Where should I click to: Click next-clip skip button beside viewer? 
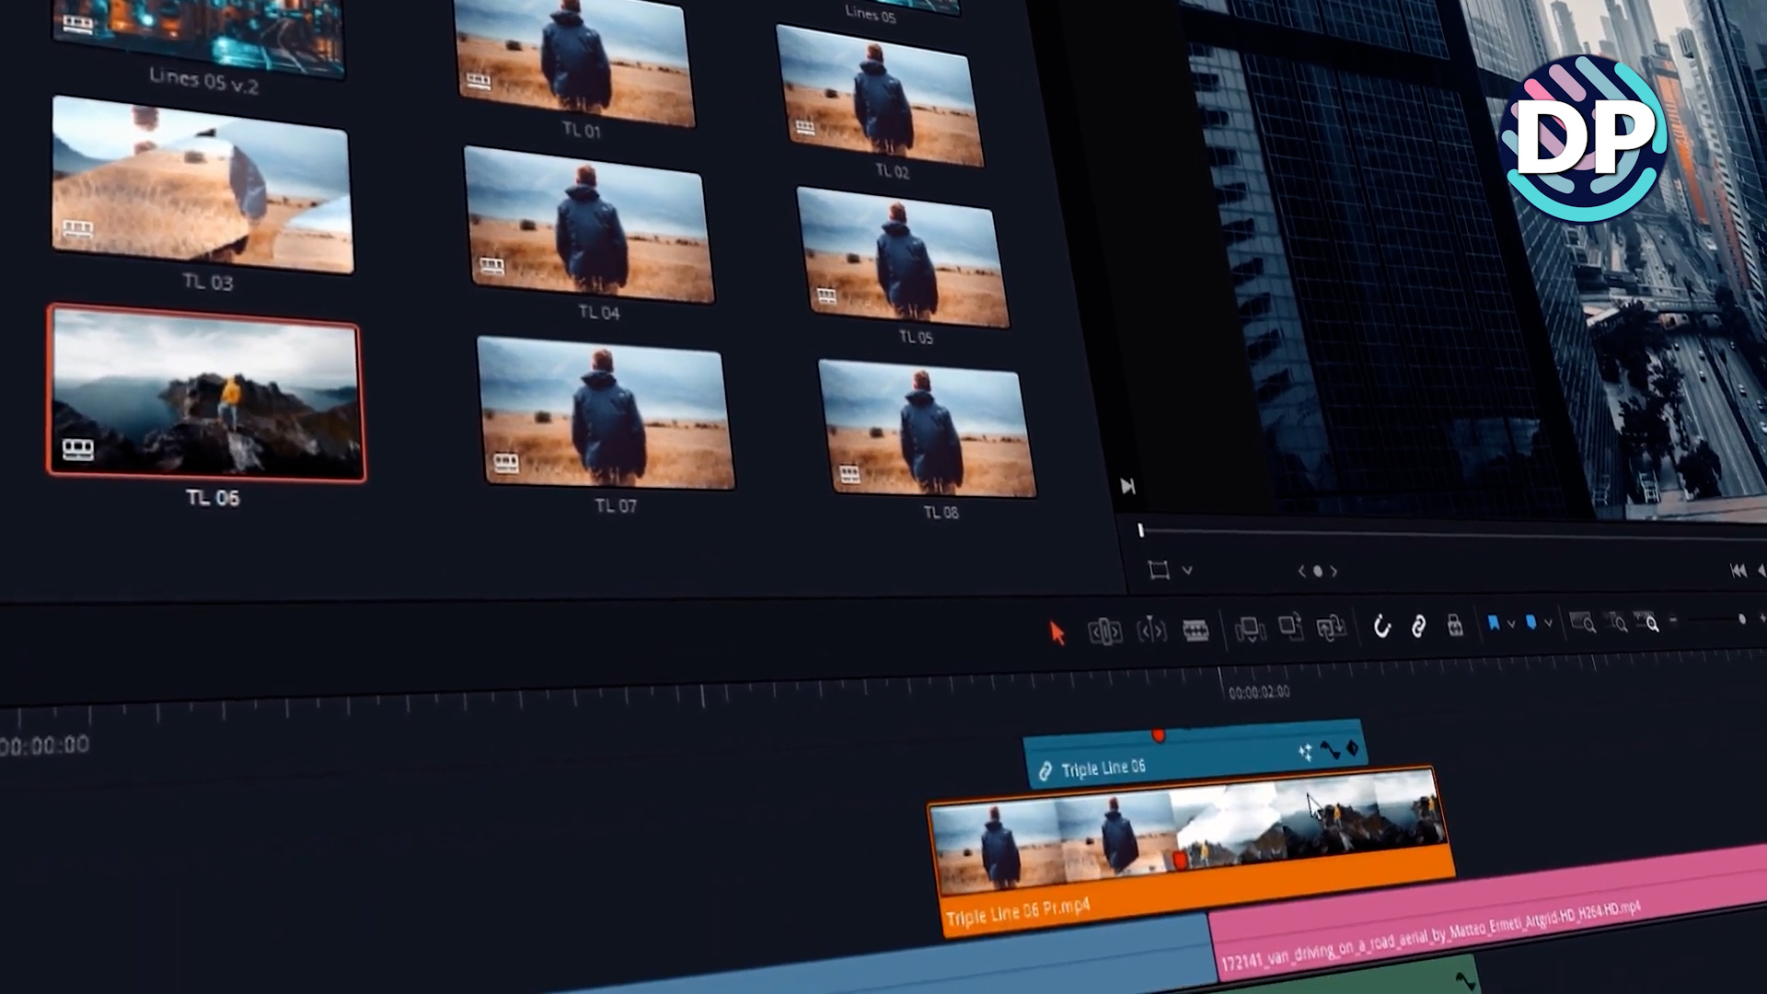click(1127, 487)
